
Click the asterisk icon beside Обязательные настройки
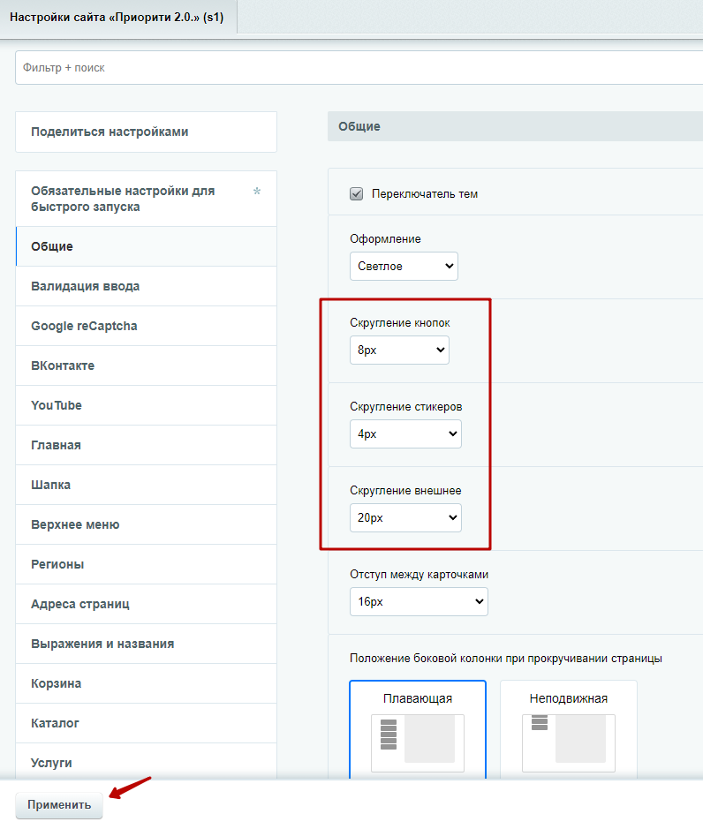[x=256, y=191]
